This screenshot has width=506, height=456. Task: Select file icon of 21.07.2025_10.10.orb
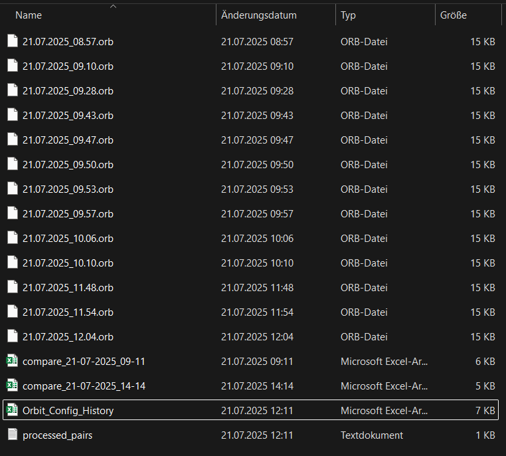pos(13,262)
